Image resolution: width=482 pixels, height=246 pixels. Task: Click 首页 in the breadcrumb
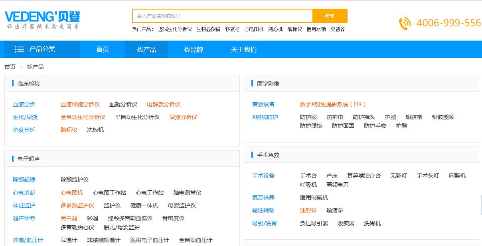click(10, 67)
